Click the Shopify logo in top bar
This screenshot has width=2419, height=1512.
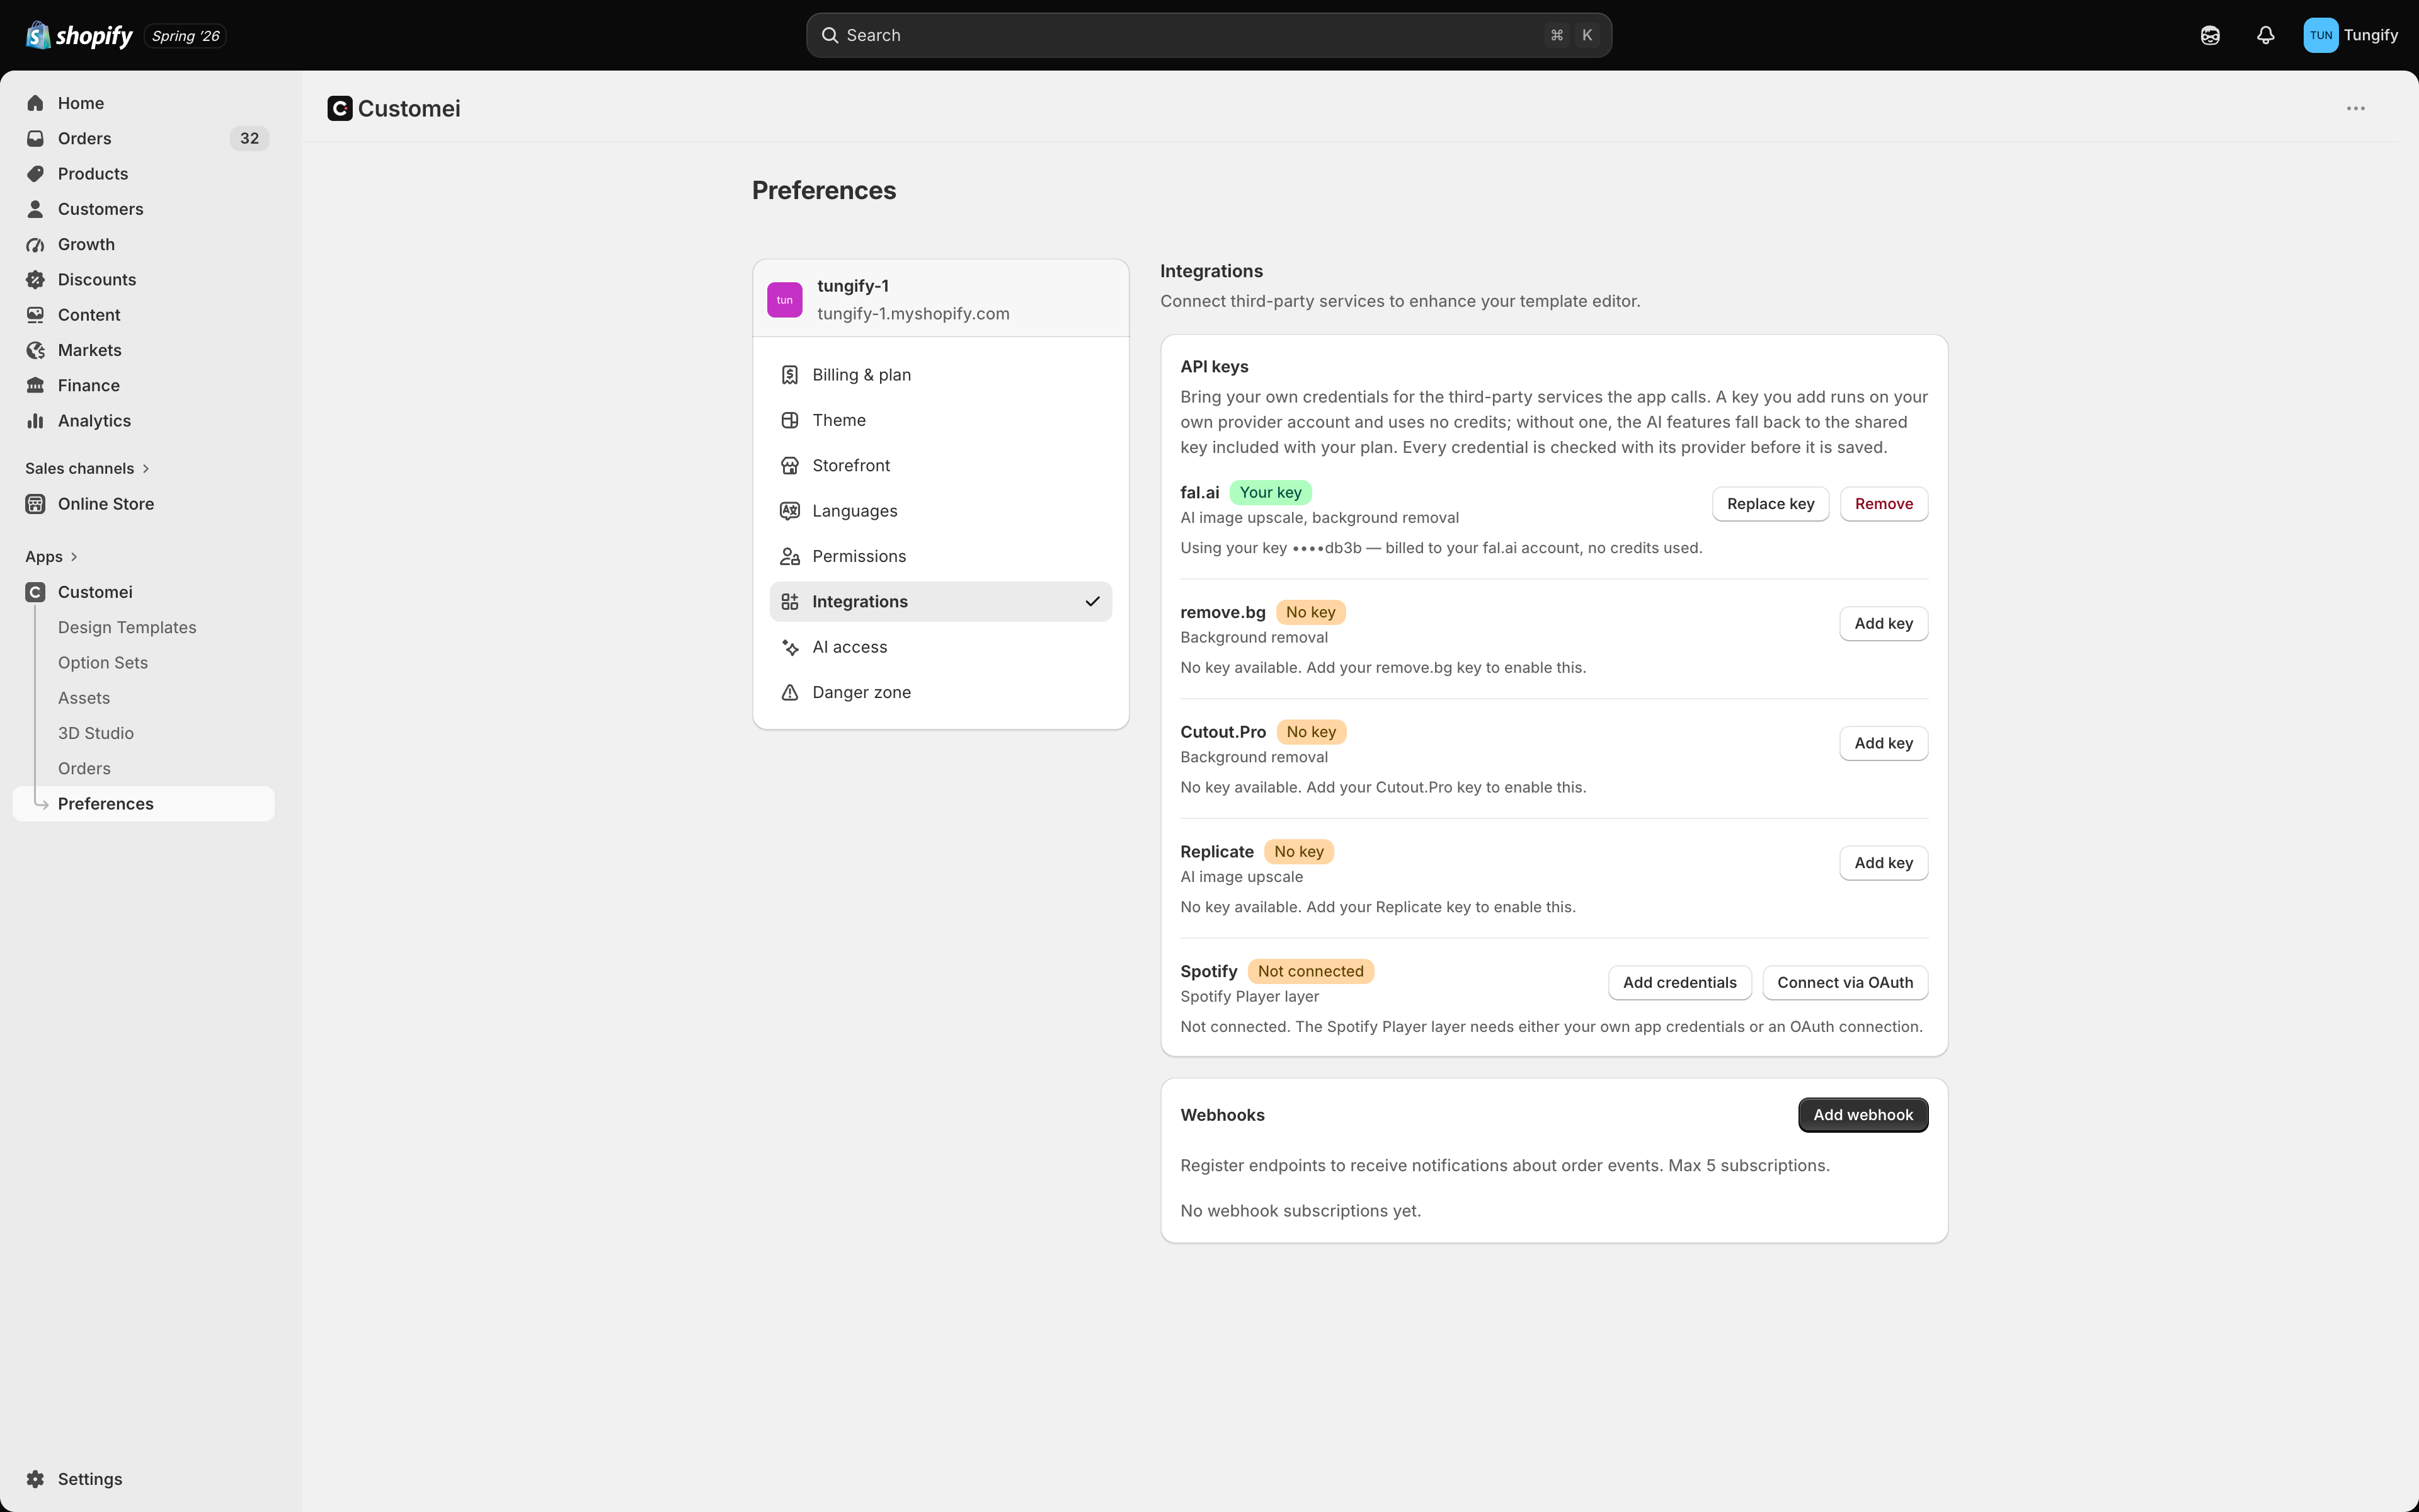point(79,36)
